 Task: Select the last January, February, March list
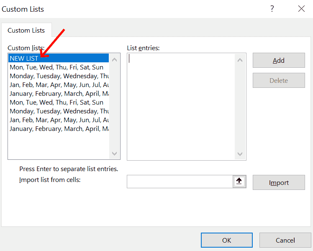[59, 129]
